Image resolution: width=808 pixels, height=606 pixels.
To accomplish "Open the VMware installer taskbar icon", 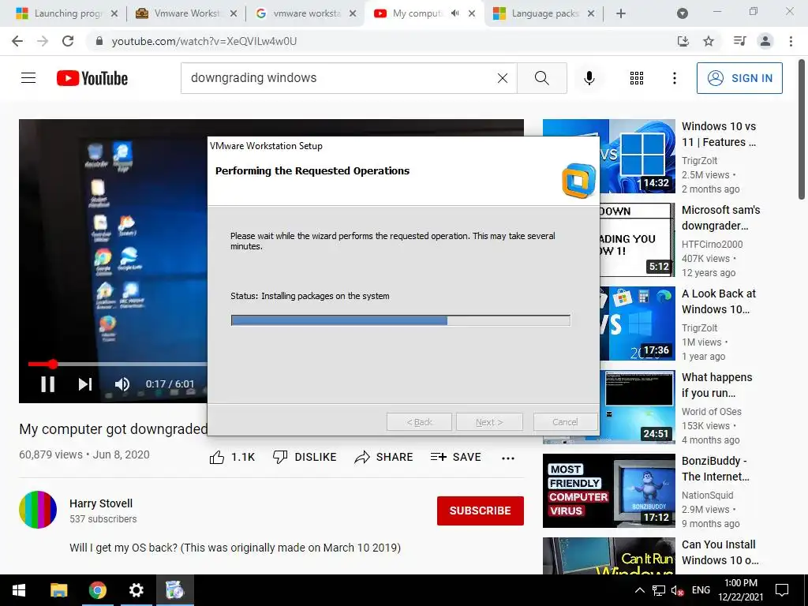I will click(x=174, y=590).
